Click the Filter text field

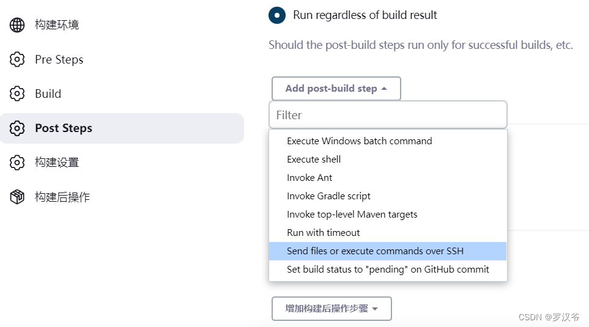click(x=388, y=115)
